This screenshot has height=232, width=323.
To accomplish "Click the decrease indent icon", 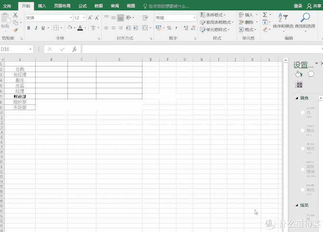I will [x=128, y=28].
